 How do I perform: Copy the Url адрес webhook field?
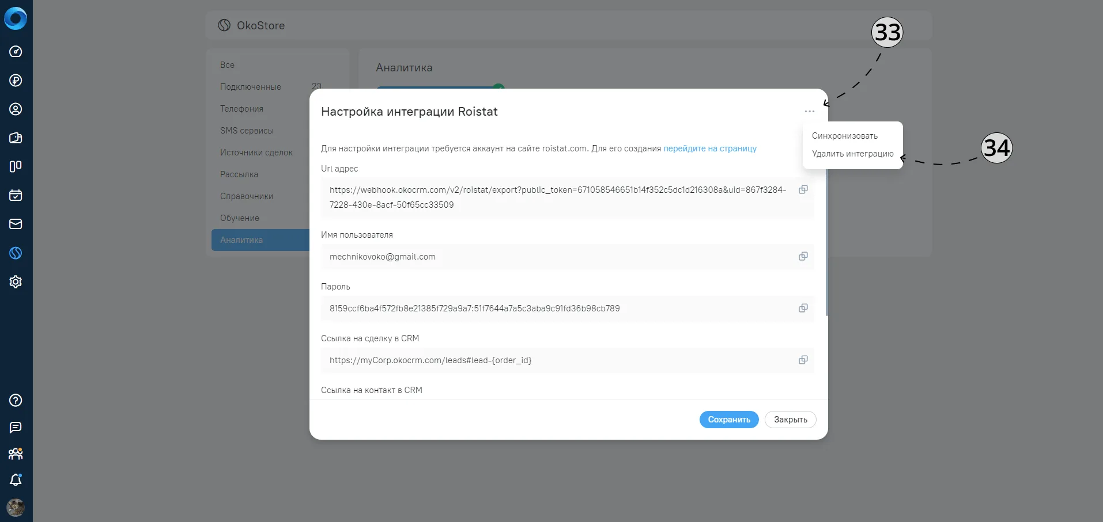click(x=803, y=189)
